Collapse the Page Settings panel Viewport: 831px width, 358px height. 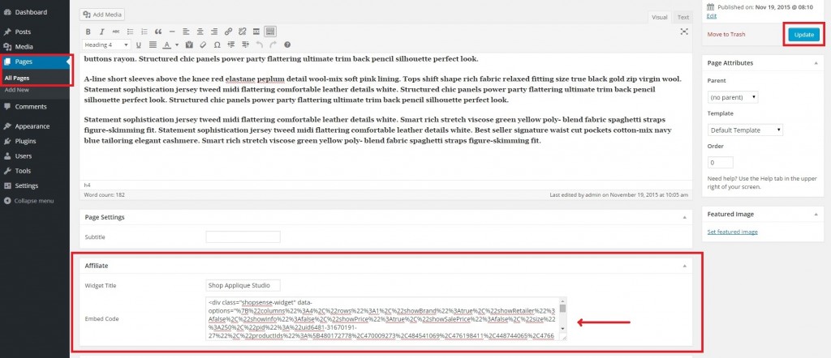pyautogui.click(x=683, y=217)
